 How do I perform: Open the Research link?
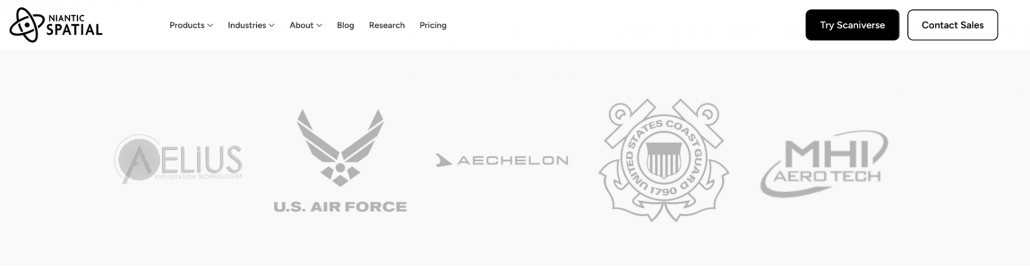[387, 25]
